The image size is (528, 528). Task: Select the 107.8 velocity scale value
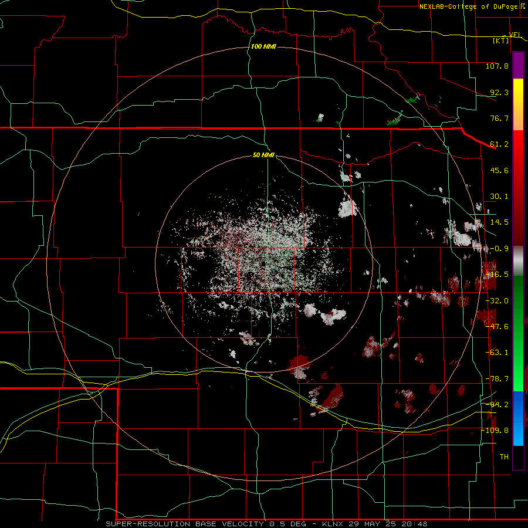[497, 66]
